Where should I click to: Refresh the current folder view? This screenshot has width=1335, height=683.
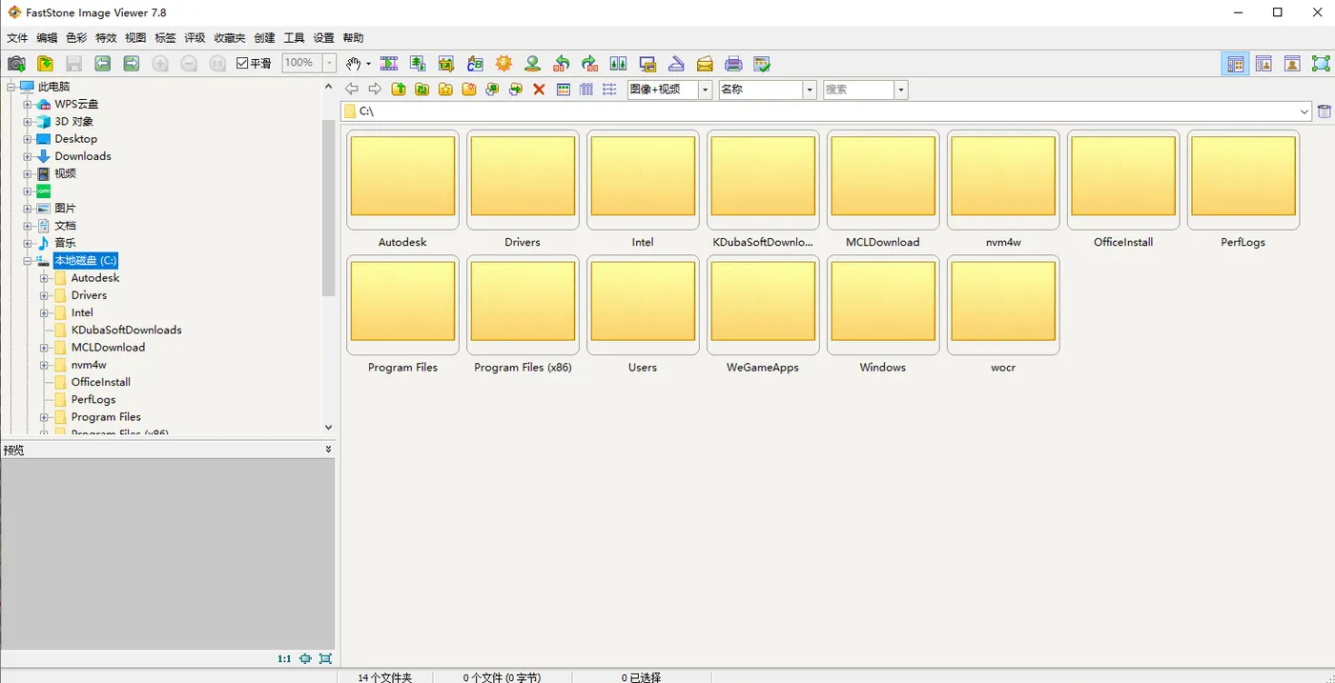pos(421,90)
